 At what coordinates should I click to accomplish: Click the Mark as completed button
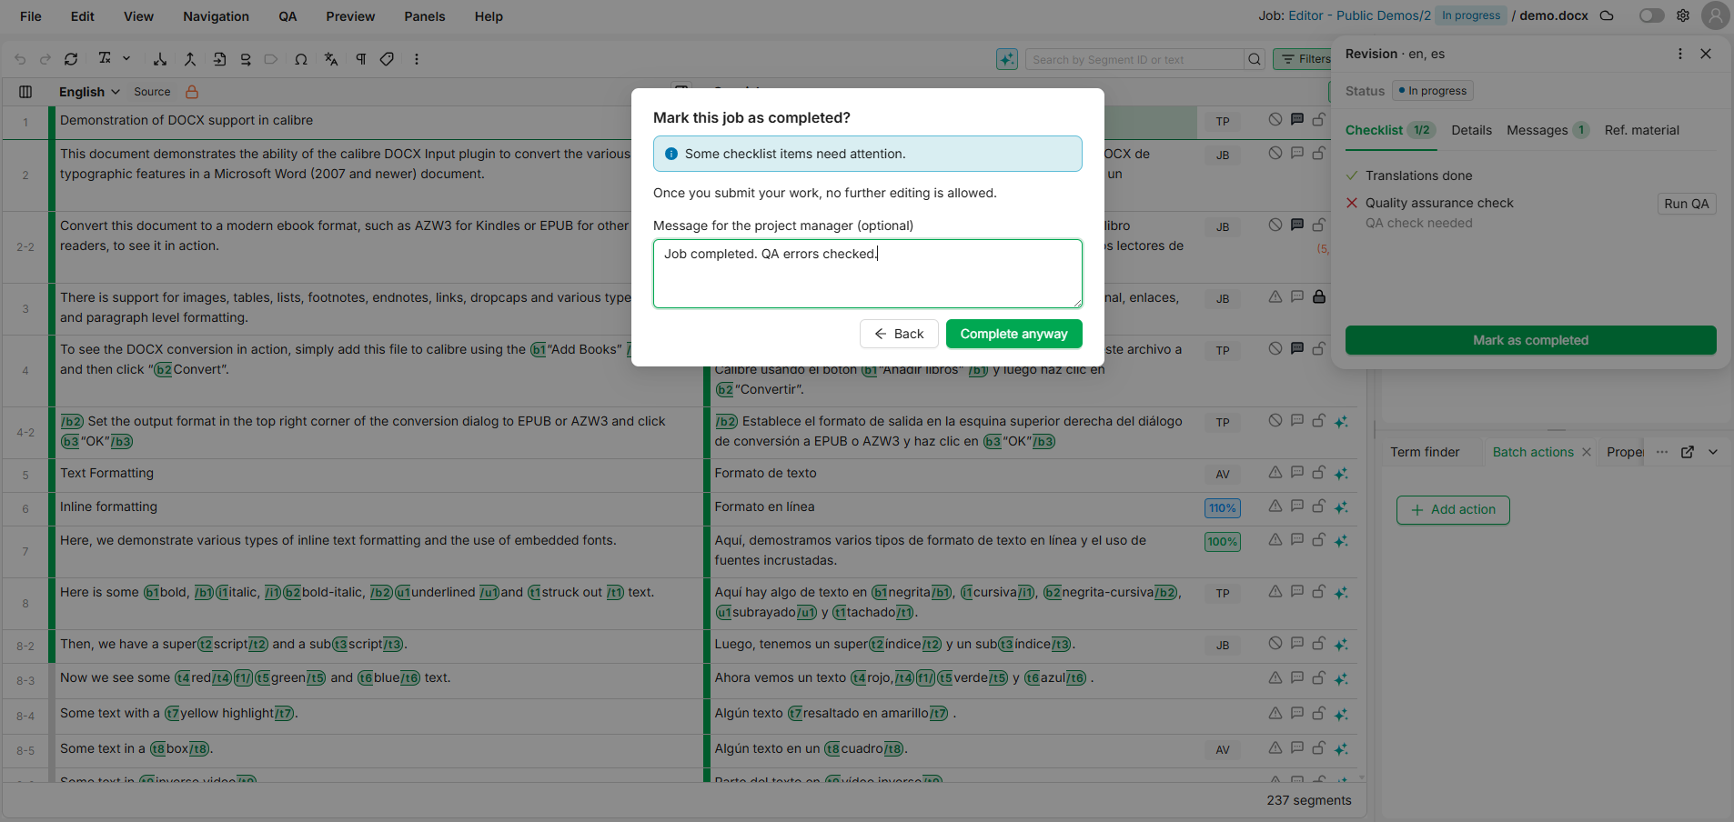tap(1530, 340)
